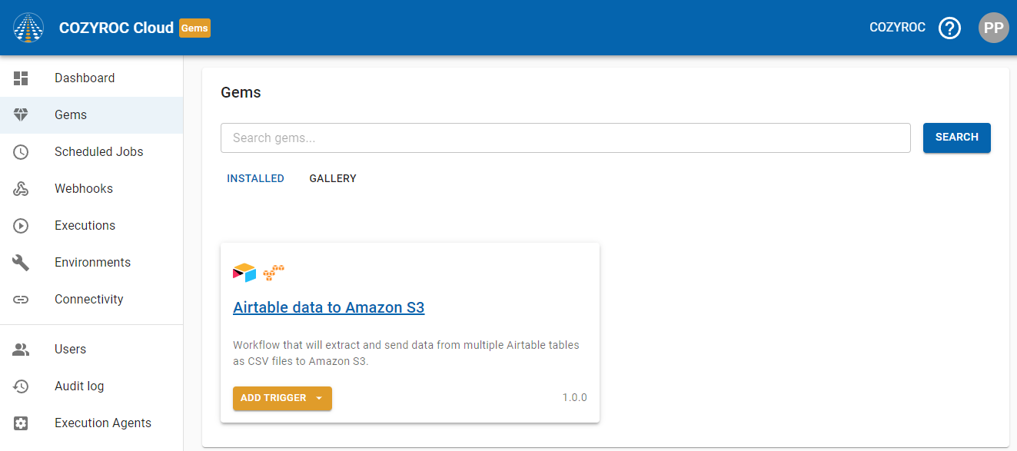1017x451 pixels.
Task: Click the Airtable logo on gem card
Action: (x=244, y=273)
